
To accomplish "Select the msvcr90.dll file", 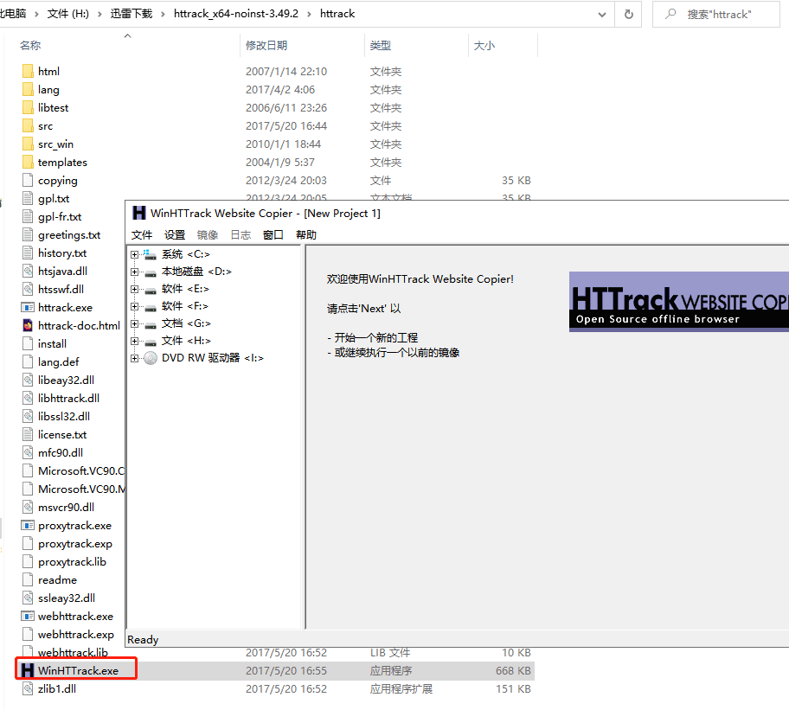I will click(66, 508).
